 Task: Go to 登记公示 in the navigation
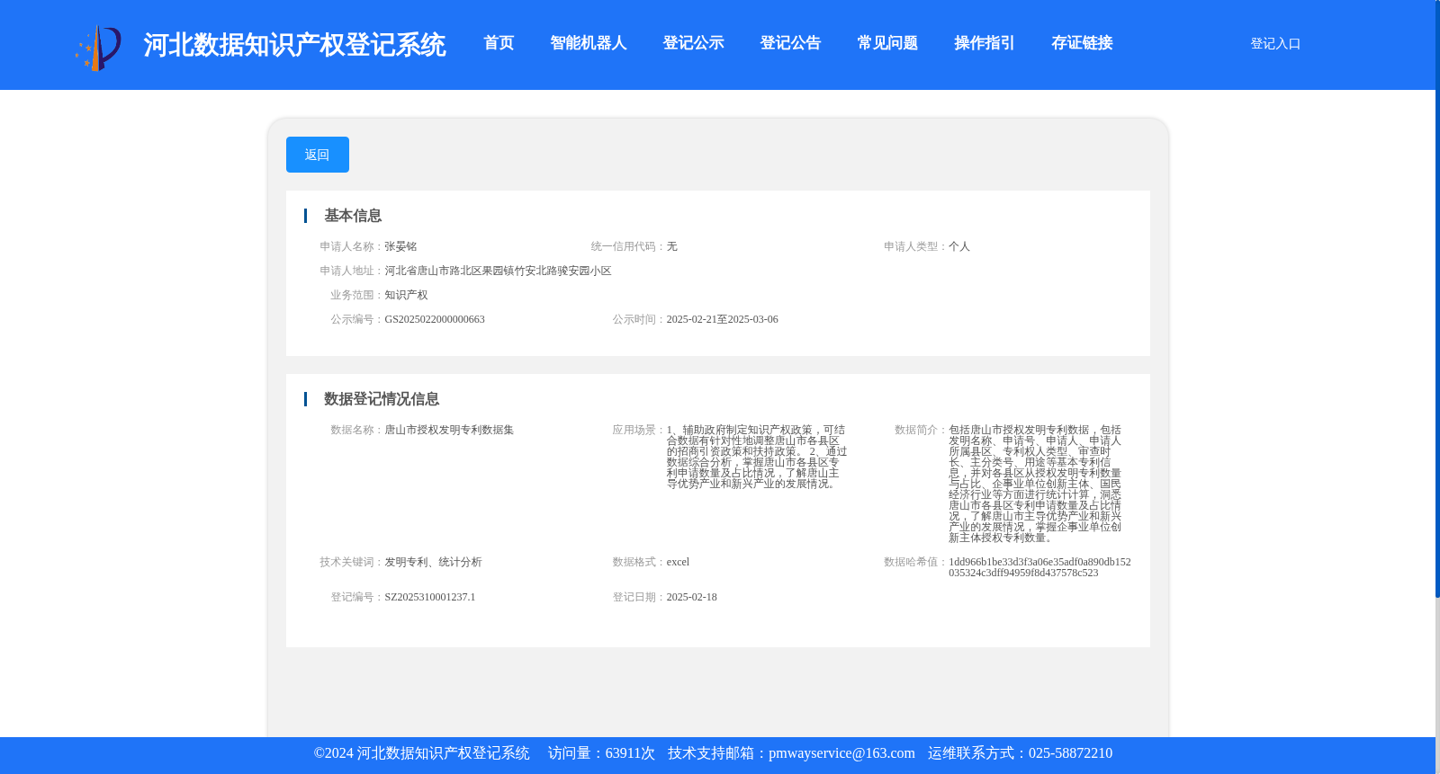coord(693,43)
